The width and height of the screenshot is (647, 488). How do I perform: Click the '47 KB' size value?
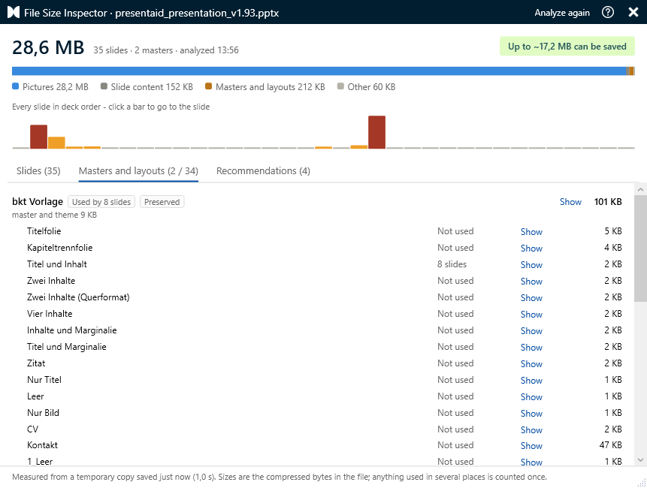[611, 445]
